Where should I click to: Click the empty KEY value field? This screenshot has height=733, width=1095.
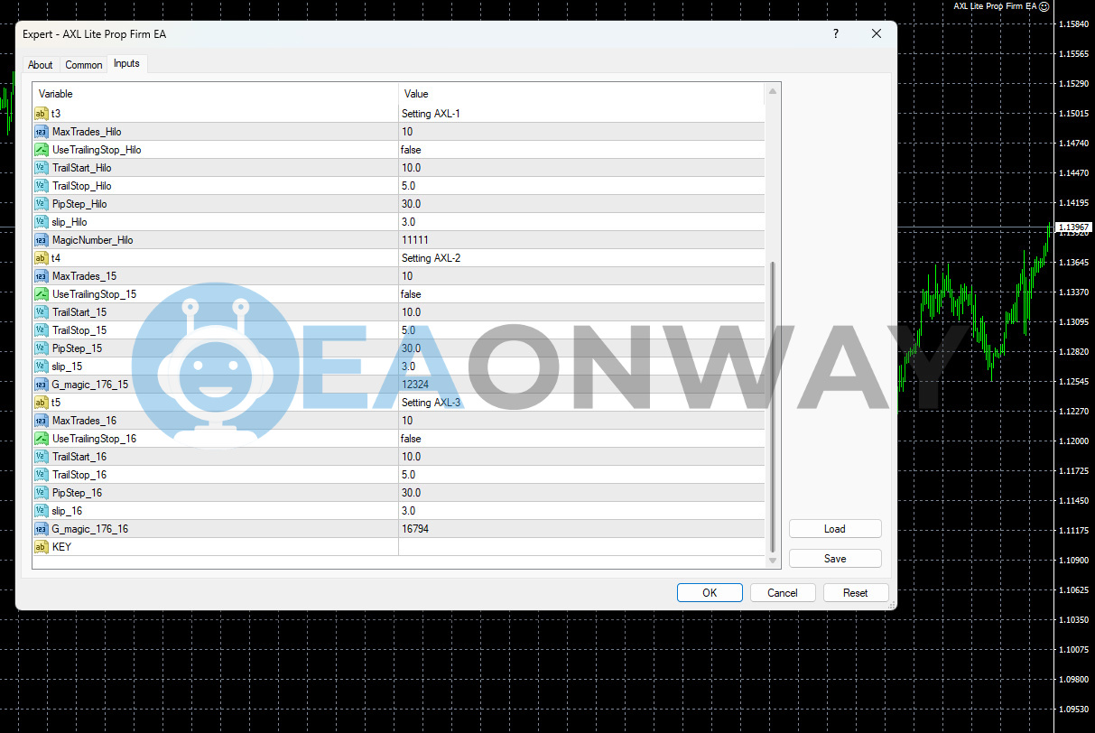coord(581,547)
